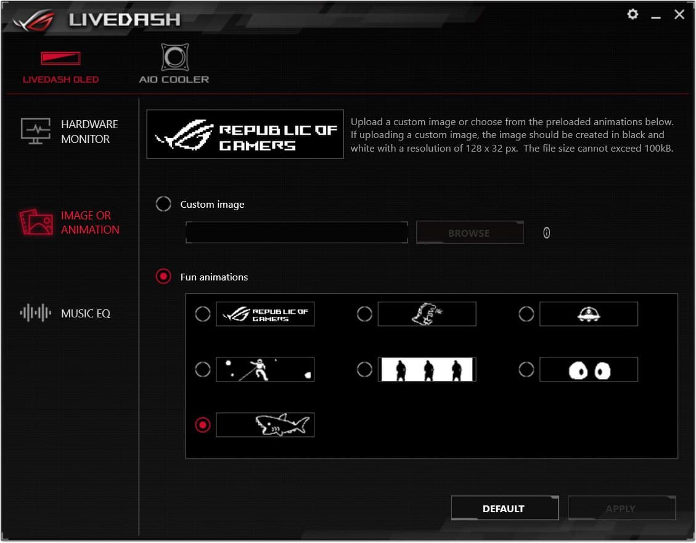Select the Custom image radio button
The image size is (696, 543).
coord(163,204)
